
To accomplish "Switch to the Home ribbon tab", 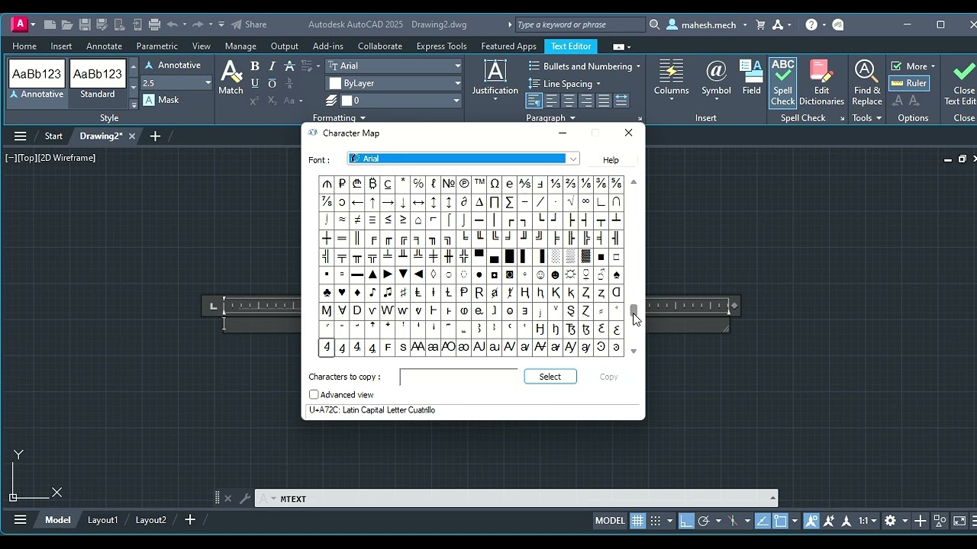I will coord(24,46).
